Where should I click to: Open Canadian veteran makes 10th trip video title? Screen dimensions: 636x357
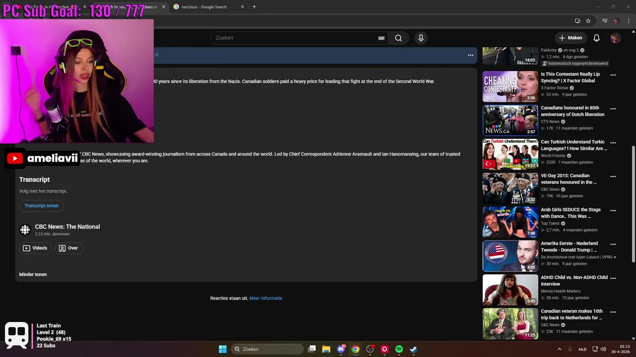click(x=572, y=314)
